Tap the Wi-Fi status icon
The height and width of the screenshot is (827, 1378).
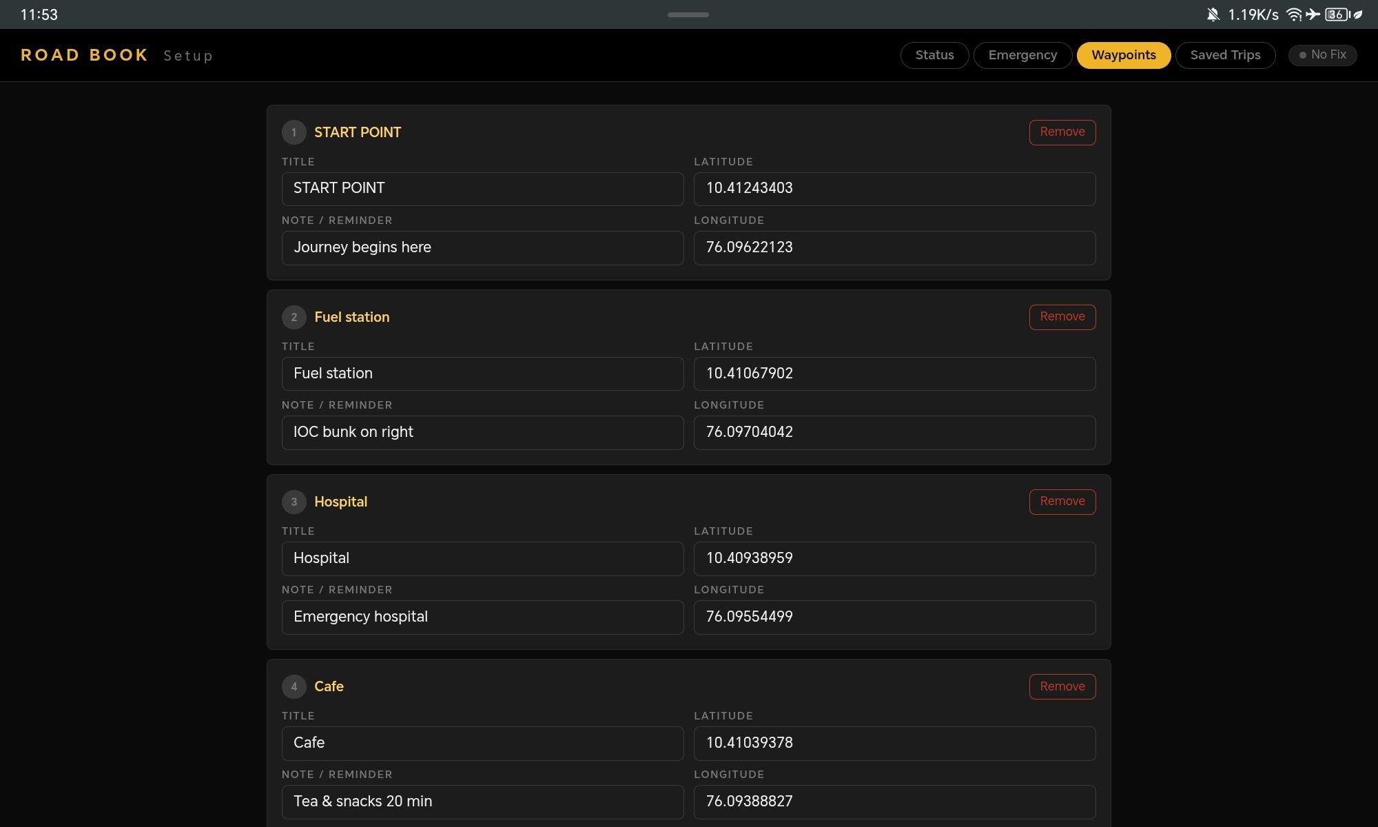pos(1294,14)
